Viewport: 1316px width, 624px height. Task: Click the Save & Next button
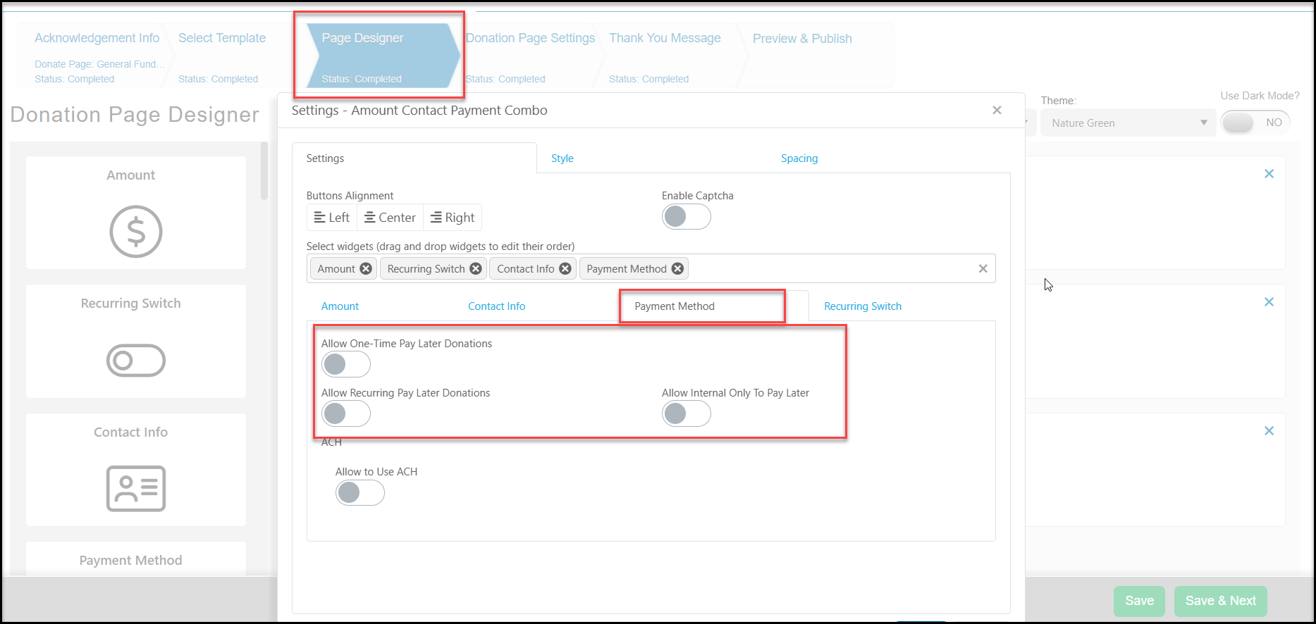coord(1221,601)
